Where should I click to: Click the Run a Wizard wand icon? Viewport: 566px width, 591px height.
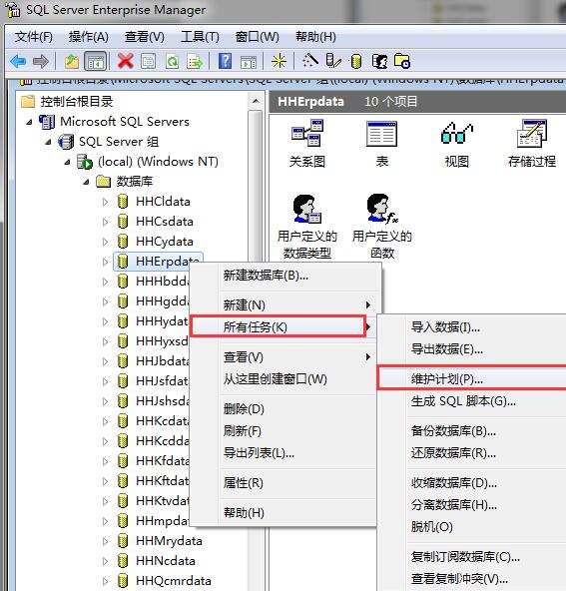pyautogui.click(x=310, y=61)
